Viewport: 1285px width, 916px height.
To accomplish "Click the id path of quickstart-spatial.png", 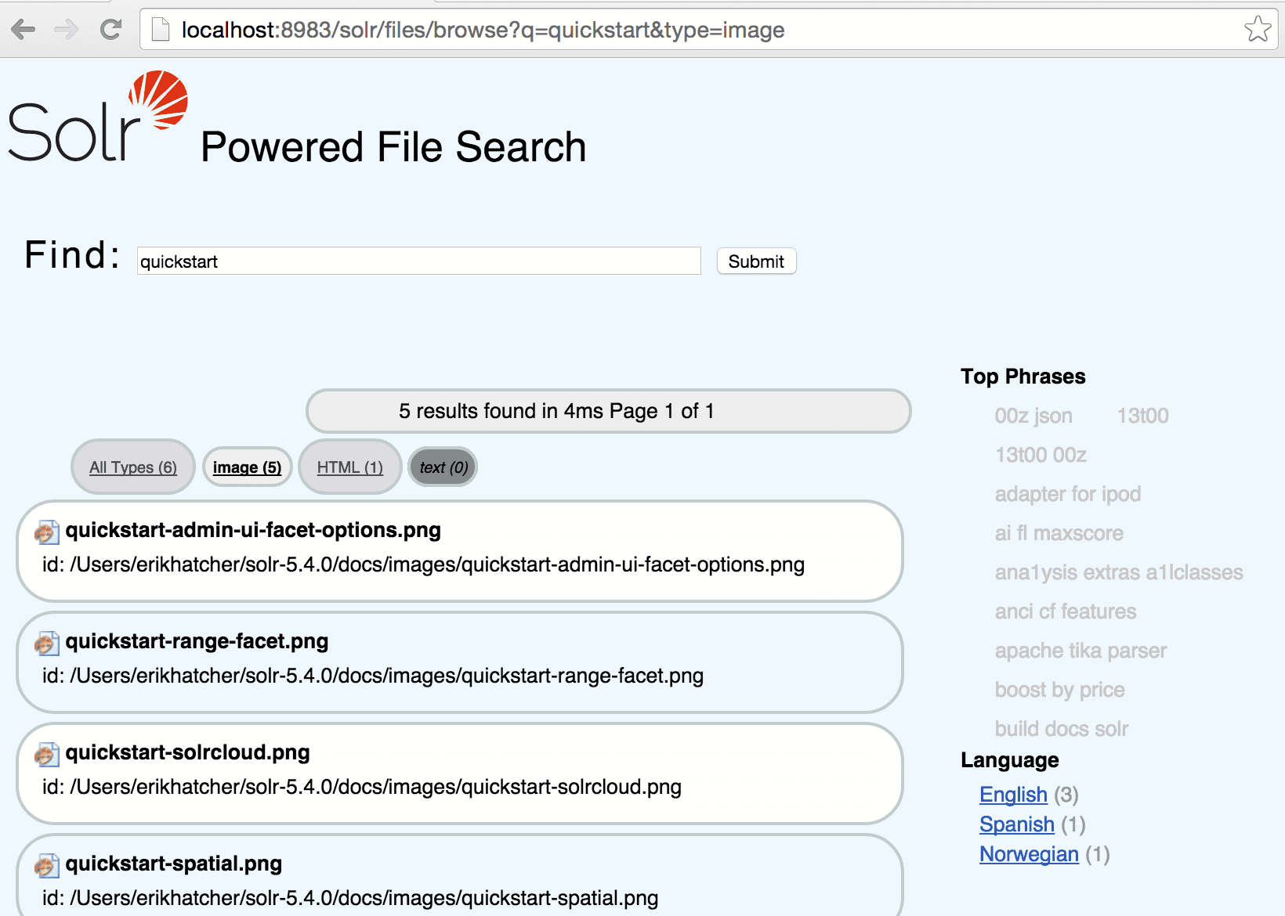I will (350, 898).
